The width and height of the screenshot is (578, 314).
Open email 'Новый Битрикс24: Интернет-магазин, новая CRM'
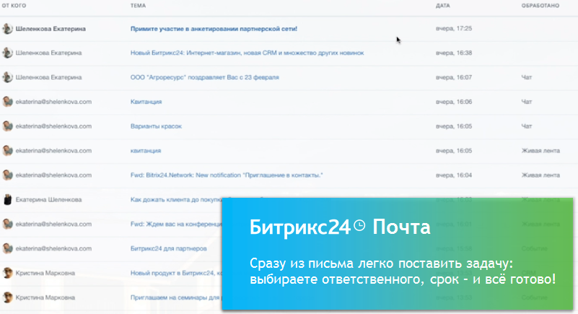[247, 53]
